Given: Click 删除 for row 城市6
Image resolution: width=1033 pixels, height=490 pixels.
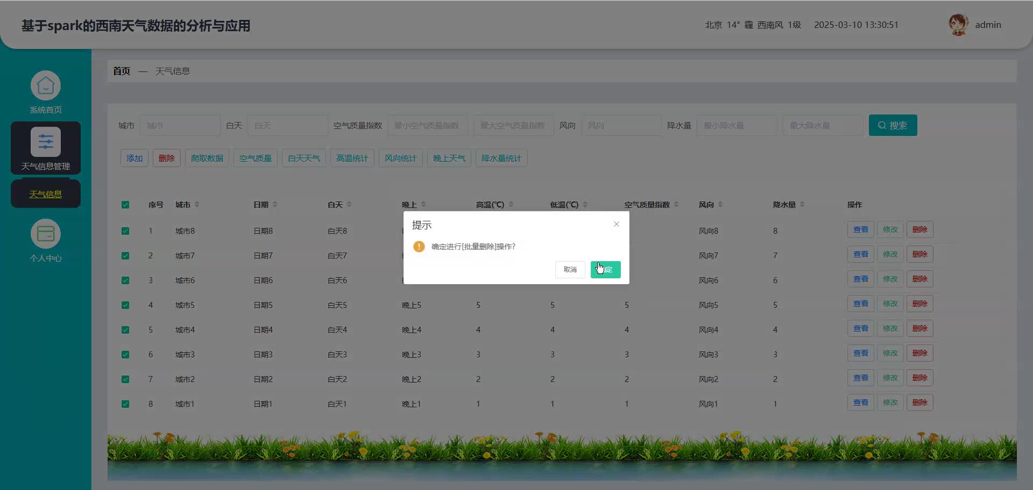Looking at the screenshot, I should click(x=920, y=279).
